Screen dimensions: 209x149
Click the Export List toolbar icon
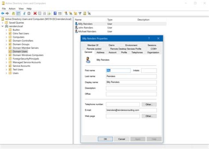click(x=49, y=13)
